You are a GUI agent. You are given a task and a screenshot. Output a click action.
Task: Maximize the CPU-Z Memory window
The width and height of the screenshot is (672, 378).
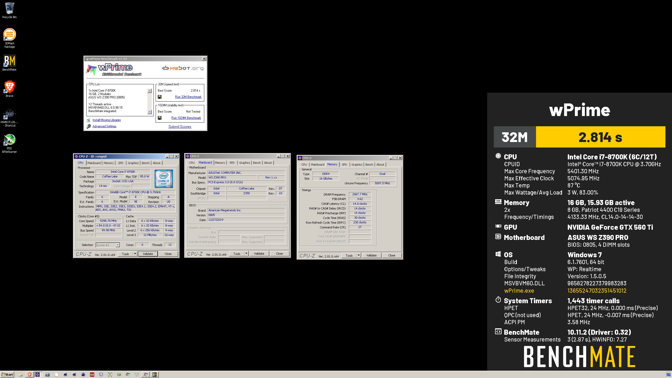point(395,158)
